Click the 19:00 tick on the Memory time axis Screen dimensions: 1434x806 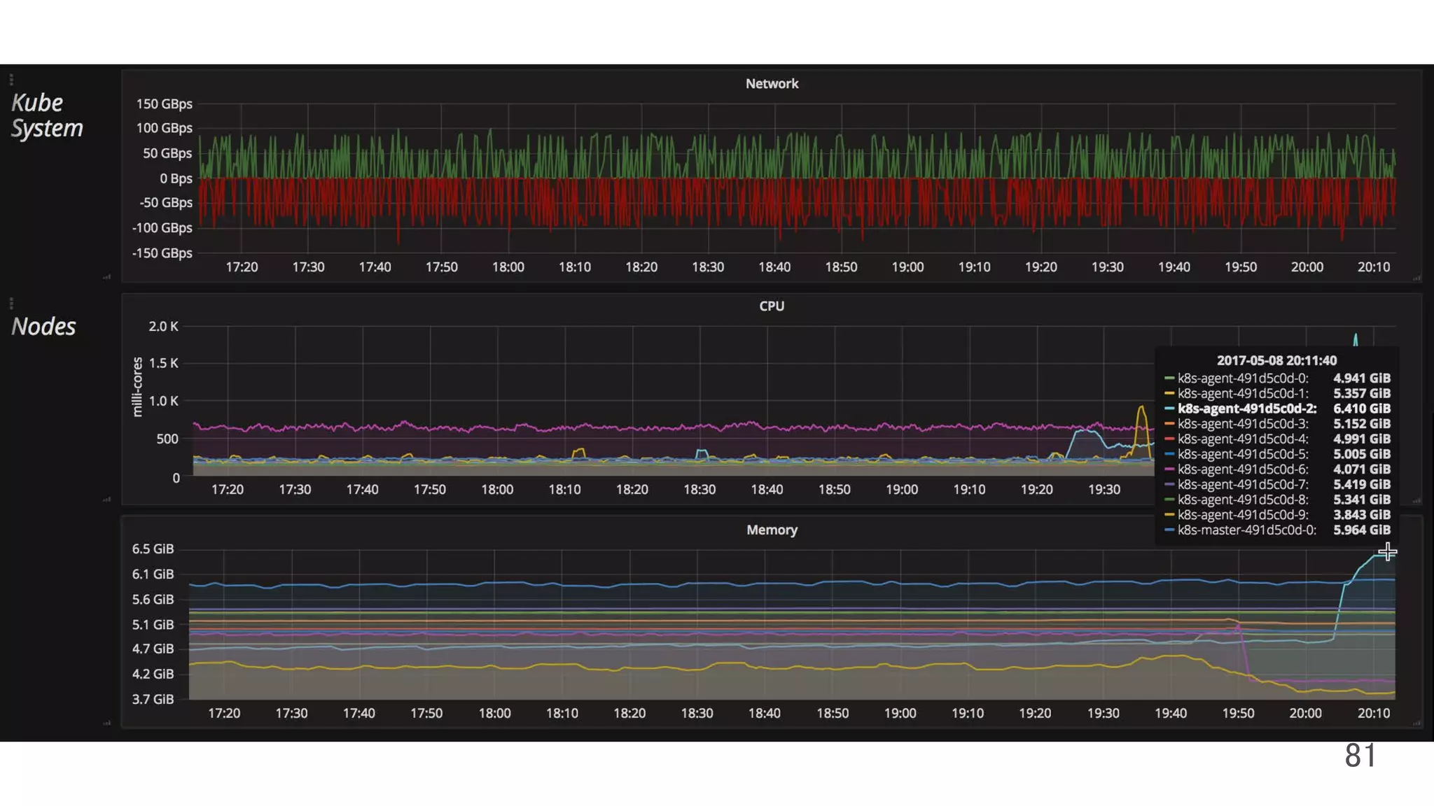click(x=900, y=714)
